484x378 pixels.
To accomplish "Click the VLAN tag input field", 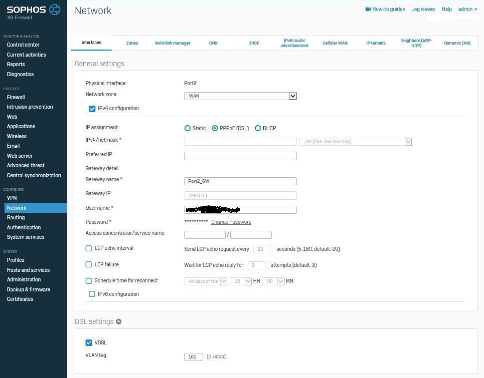I will coord(194,357).
